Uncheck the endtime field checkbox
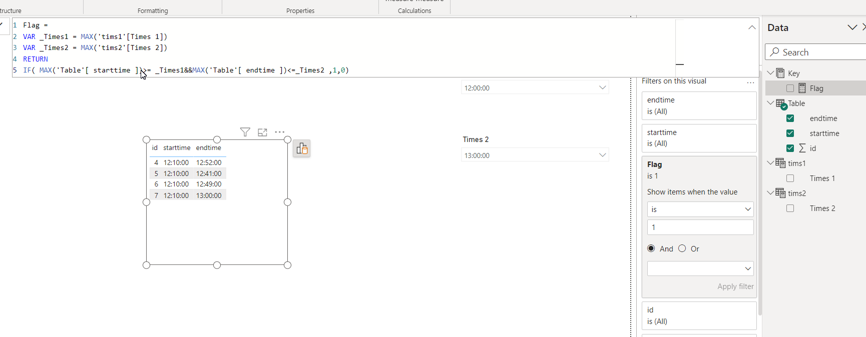This screenshot has width=866, height=337. point(790,118)
